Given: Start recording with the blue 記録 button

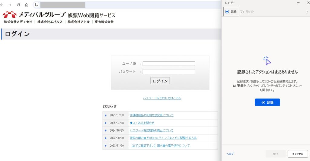Looking at the screenshot, I should (x=267, y=102).
